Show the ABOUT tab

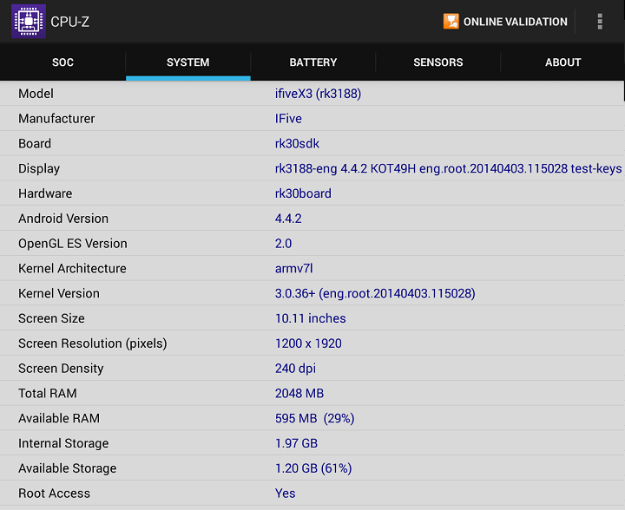coord(562,62)
